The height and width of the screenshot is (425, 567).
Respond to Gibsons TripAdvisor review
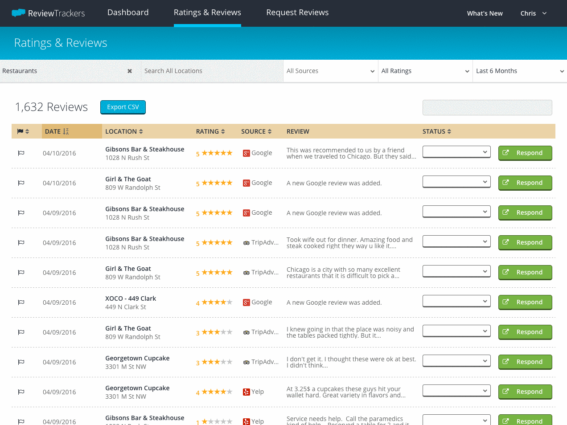point(525,242)
